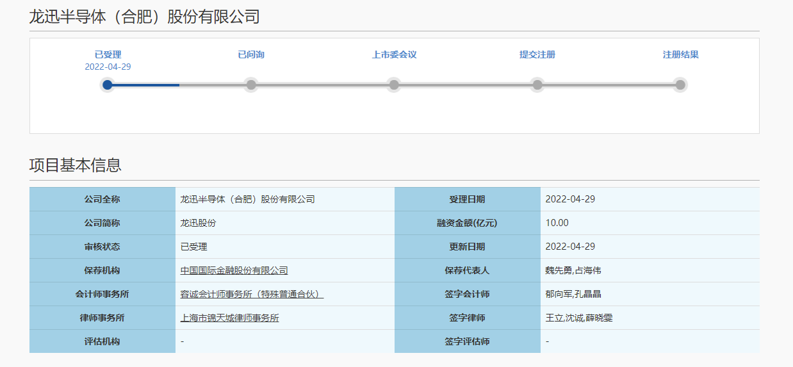The height and width of the screenshot is (367, 793).
Task: Click the date under the 已受理 timeline step
Action: pyautogui.click(x=108, y=67)
